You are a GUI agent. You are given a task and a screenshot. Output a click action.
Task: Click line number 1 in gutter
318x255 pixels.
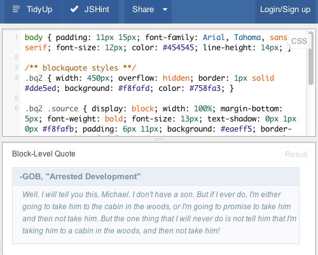tap(17, 38)
